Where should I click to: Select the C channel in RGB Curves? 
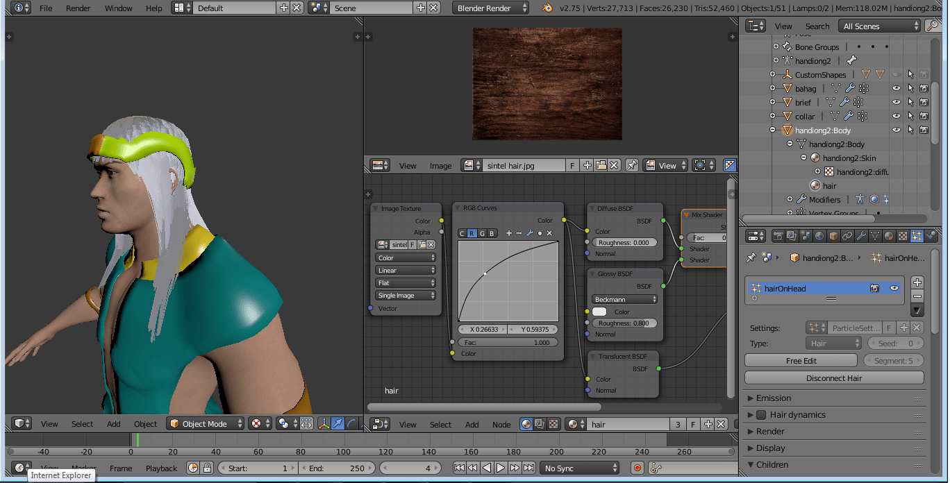click(462, 233)
